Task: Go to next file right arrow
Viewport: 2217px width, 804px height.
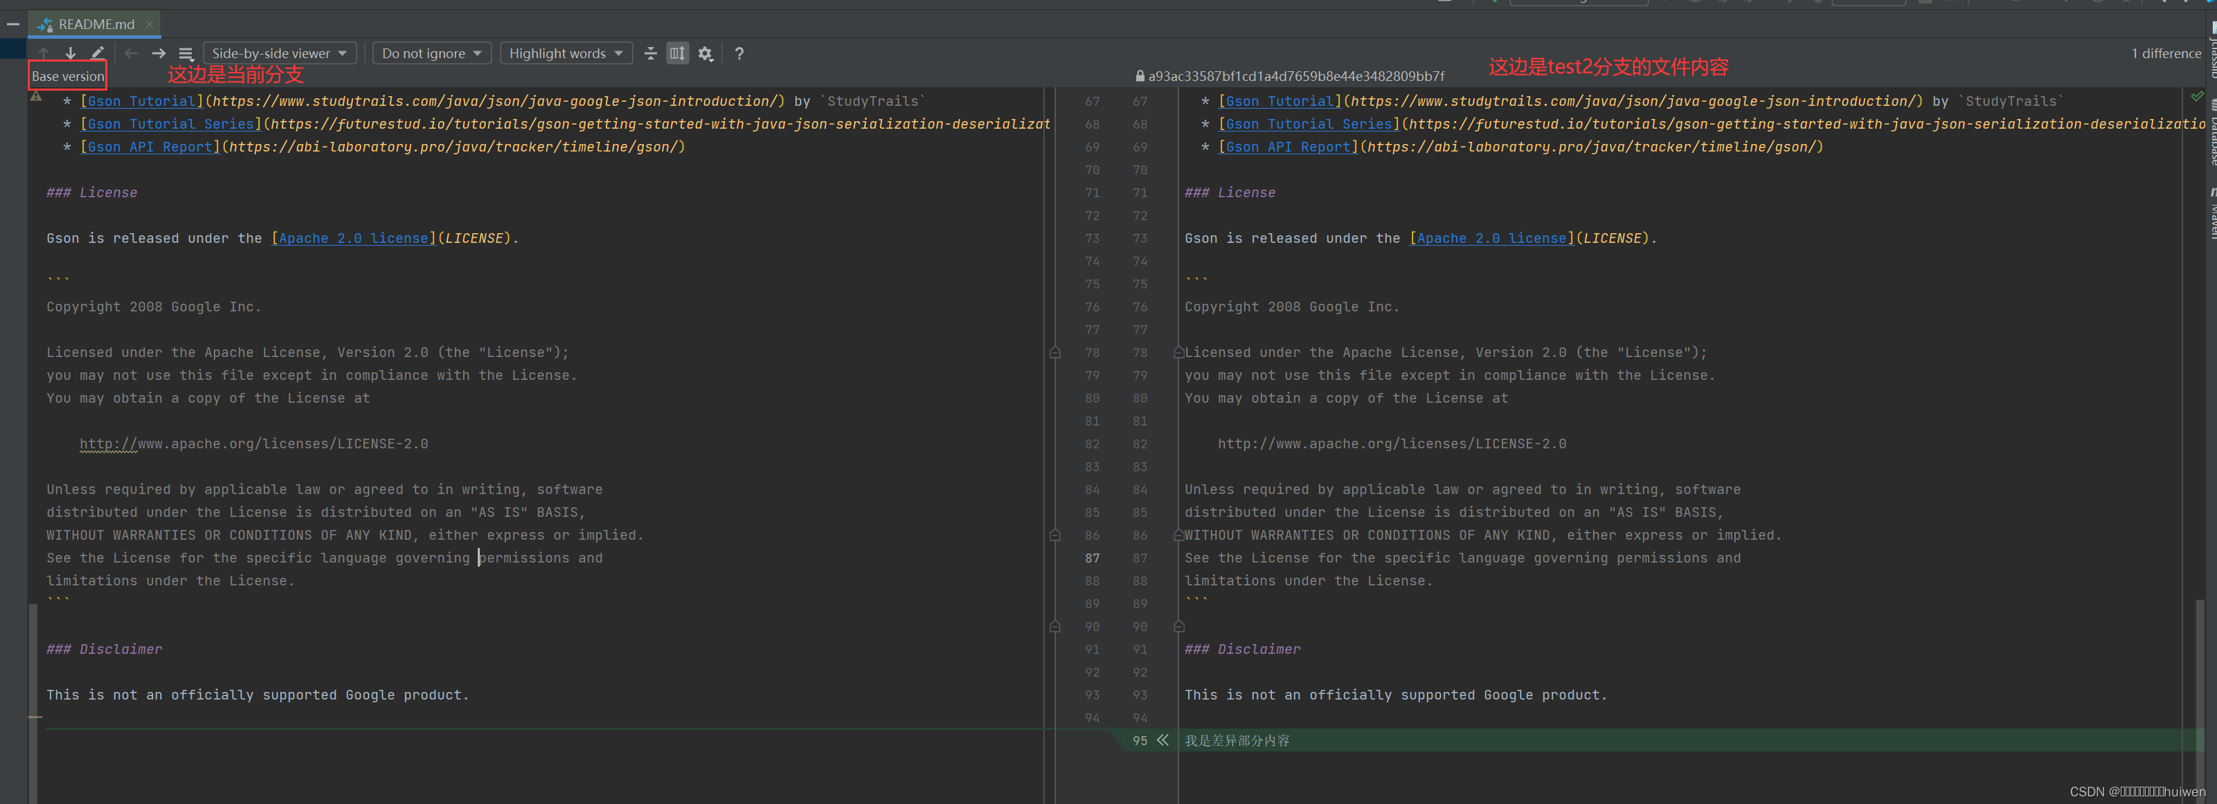Action: point(159,53)
